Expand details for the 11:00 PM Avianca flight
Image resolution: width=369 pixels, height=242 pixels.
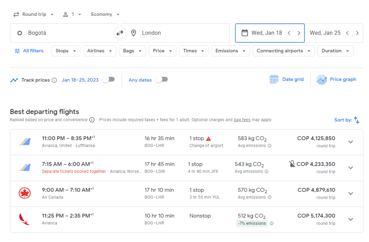[x=351, y=142]
